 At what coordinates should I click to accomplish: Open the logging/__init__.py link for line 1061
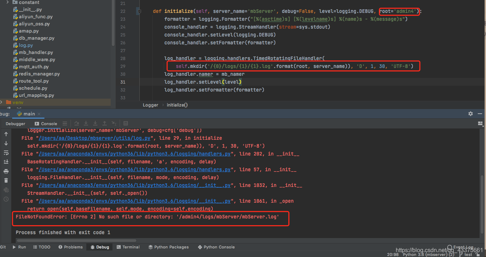[135, 201]
